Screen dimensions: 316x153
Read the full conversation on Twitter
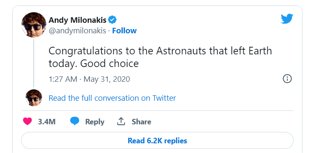112,98
